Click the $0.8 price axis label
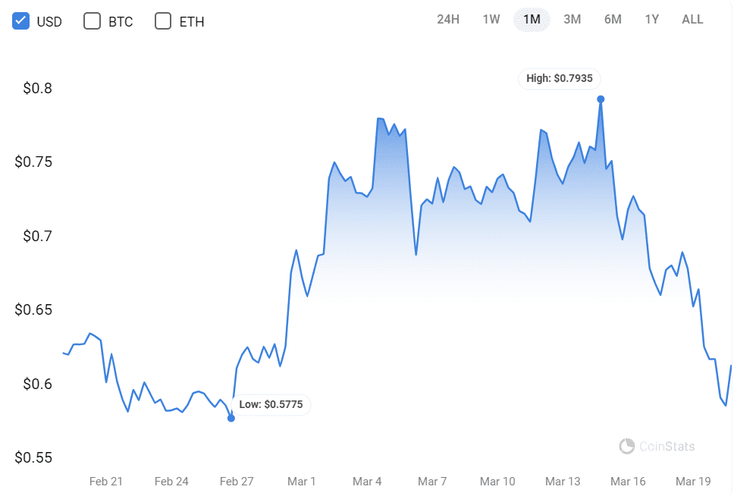 [x=38, y=89]
